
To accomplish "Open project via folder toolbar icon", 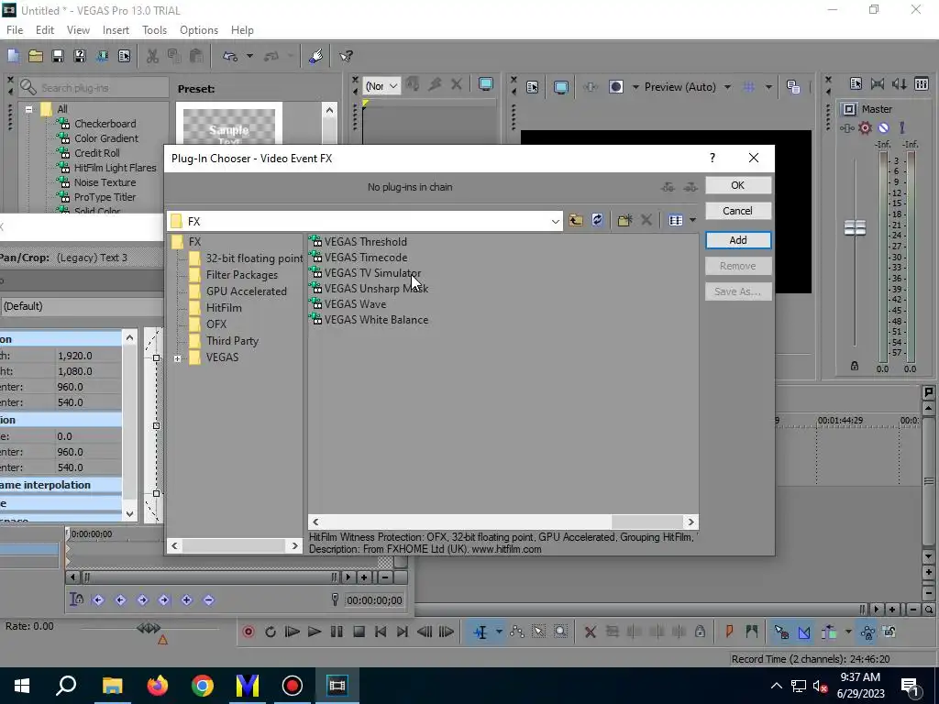I will tap(36, 56).
